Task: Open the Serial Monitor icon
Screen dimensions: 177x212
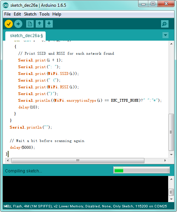Action: click(x=165, y=24)
